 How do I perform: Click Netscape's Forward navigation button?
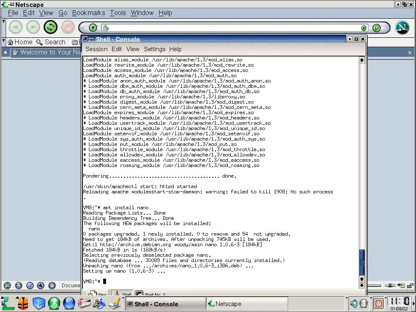point(33,27)
